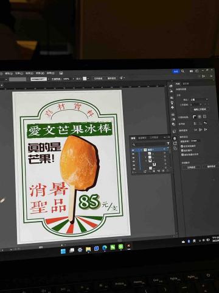The width and height of the screenshot is (219, 293).
Task: Click the 編輯工作區域 button
Action: tap(200, 109)
